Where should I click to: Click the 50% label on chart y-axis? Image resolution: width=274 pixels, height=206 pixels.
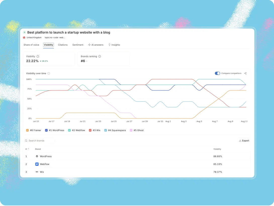(x=29, y=99)
